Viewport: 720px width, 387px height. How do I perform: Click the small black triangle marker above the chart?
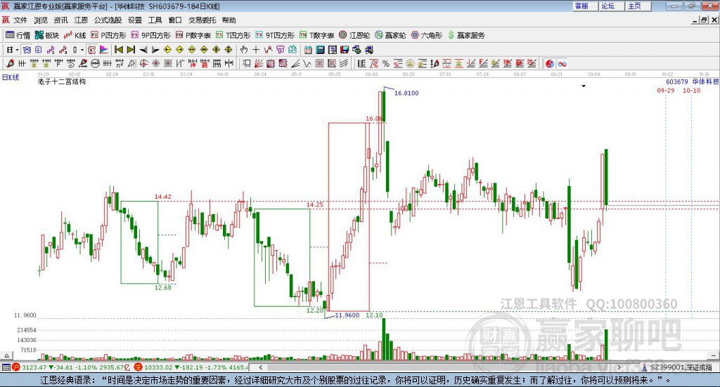point(584,86)
